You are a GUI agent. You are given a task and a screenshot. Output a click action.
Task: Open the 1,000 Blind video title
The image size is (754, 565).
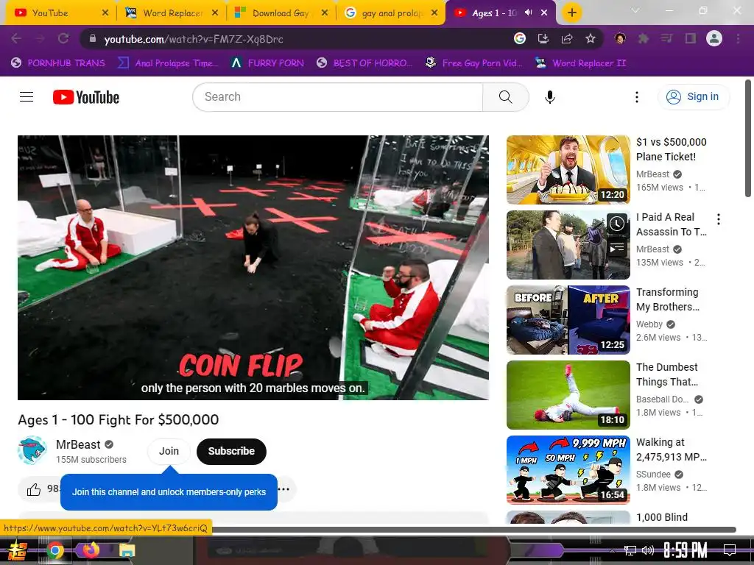pyautogui.click(x=662, y=517)
